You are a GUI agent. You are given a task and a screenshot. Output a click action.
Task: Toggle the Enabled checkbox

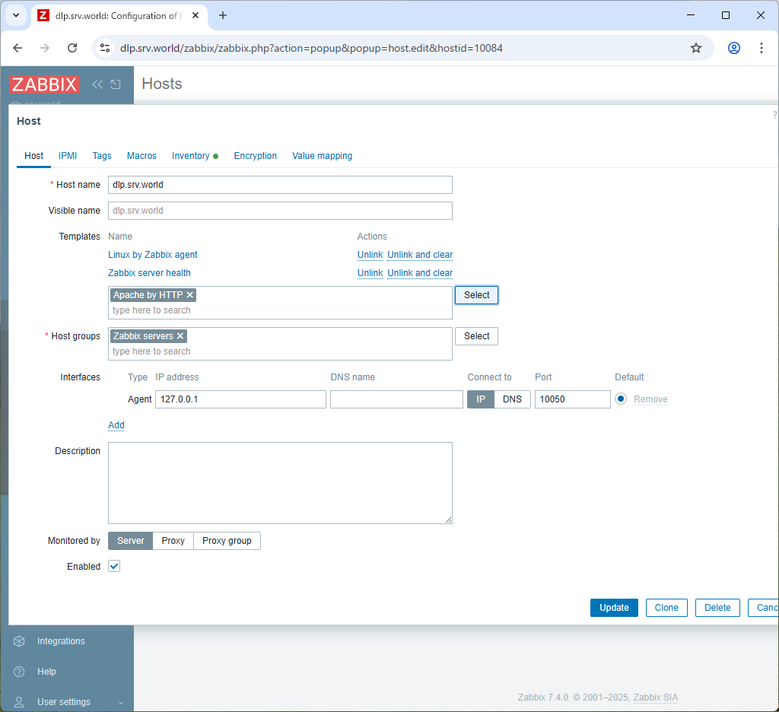(x=114, y=567)
